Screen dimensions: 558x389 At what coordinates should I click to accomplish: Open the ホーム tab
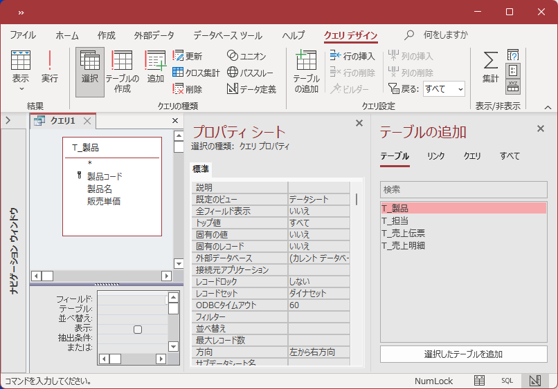pyautogui.click(x=67, y=35)
